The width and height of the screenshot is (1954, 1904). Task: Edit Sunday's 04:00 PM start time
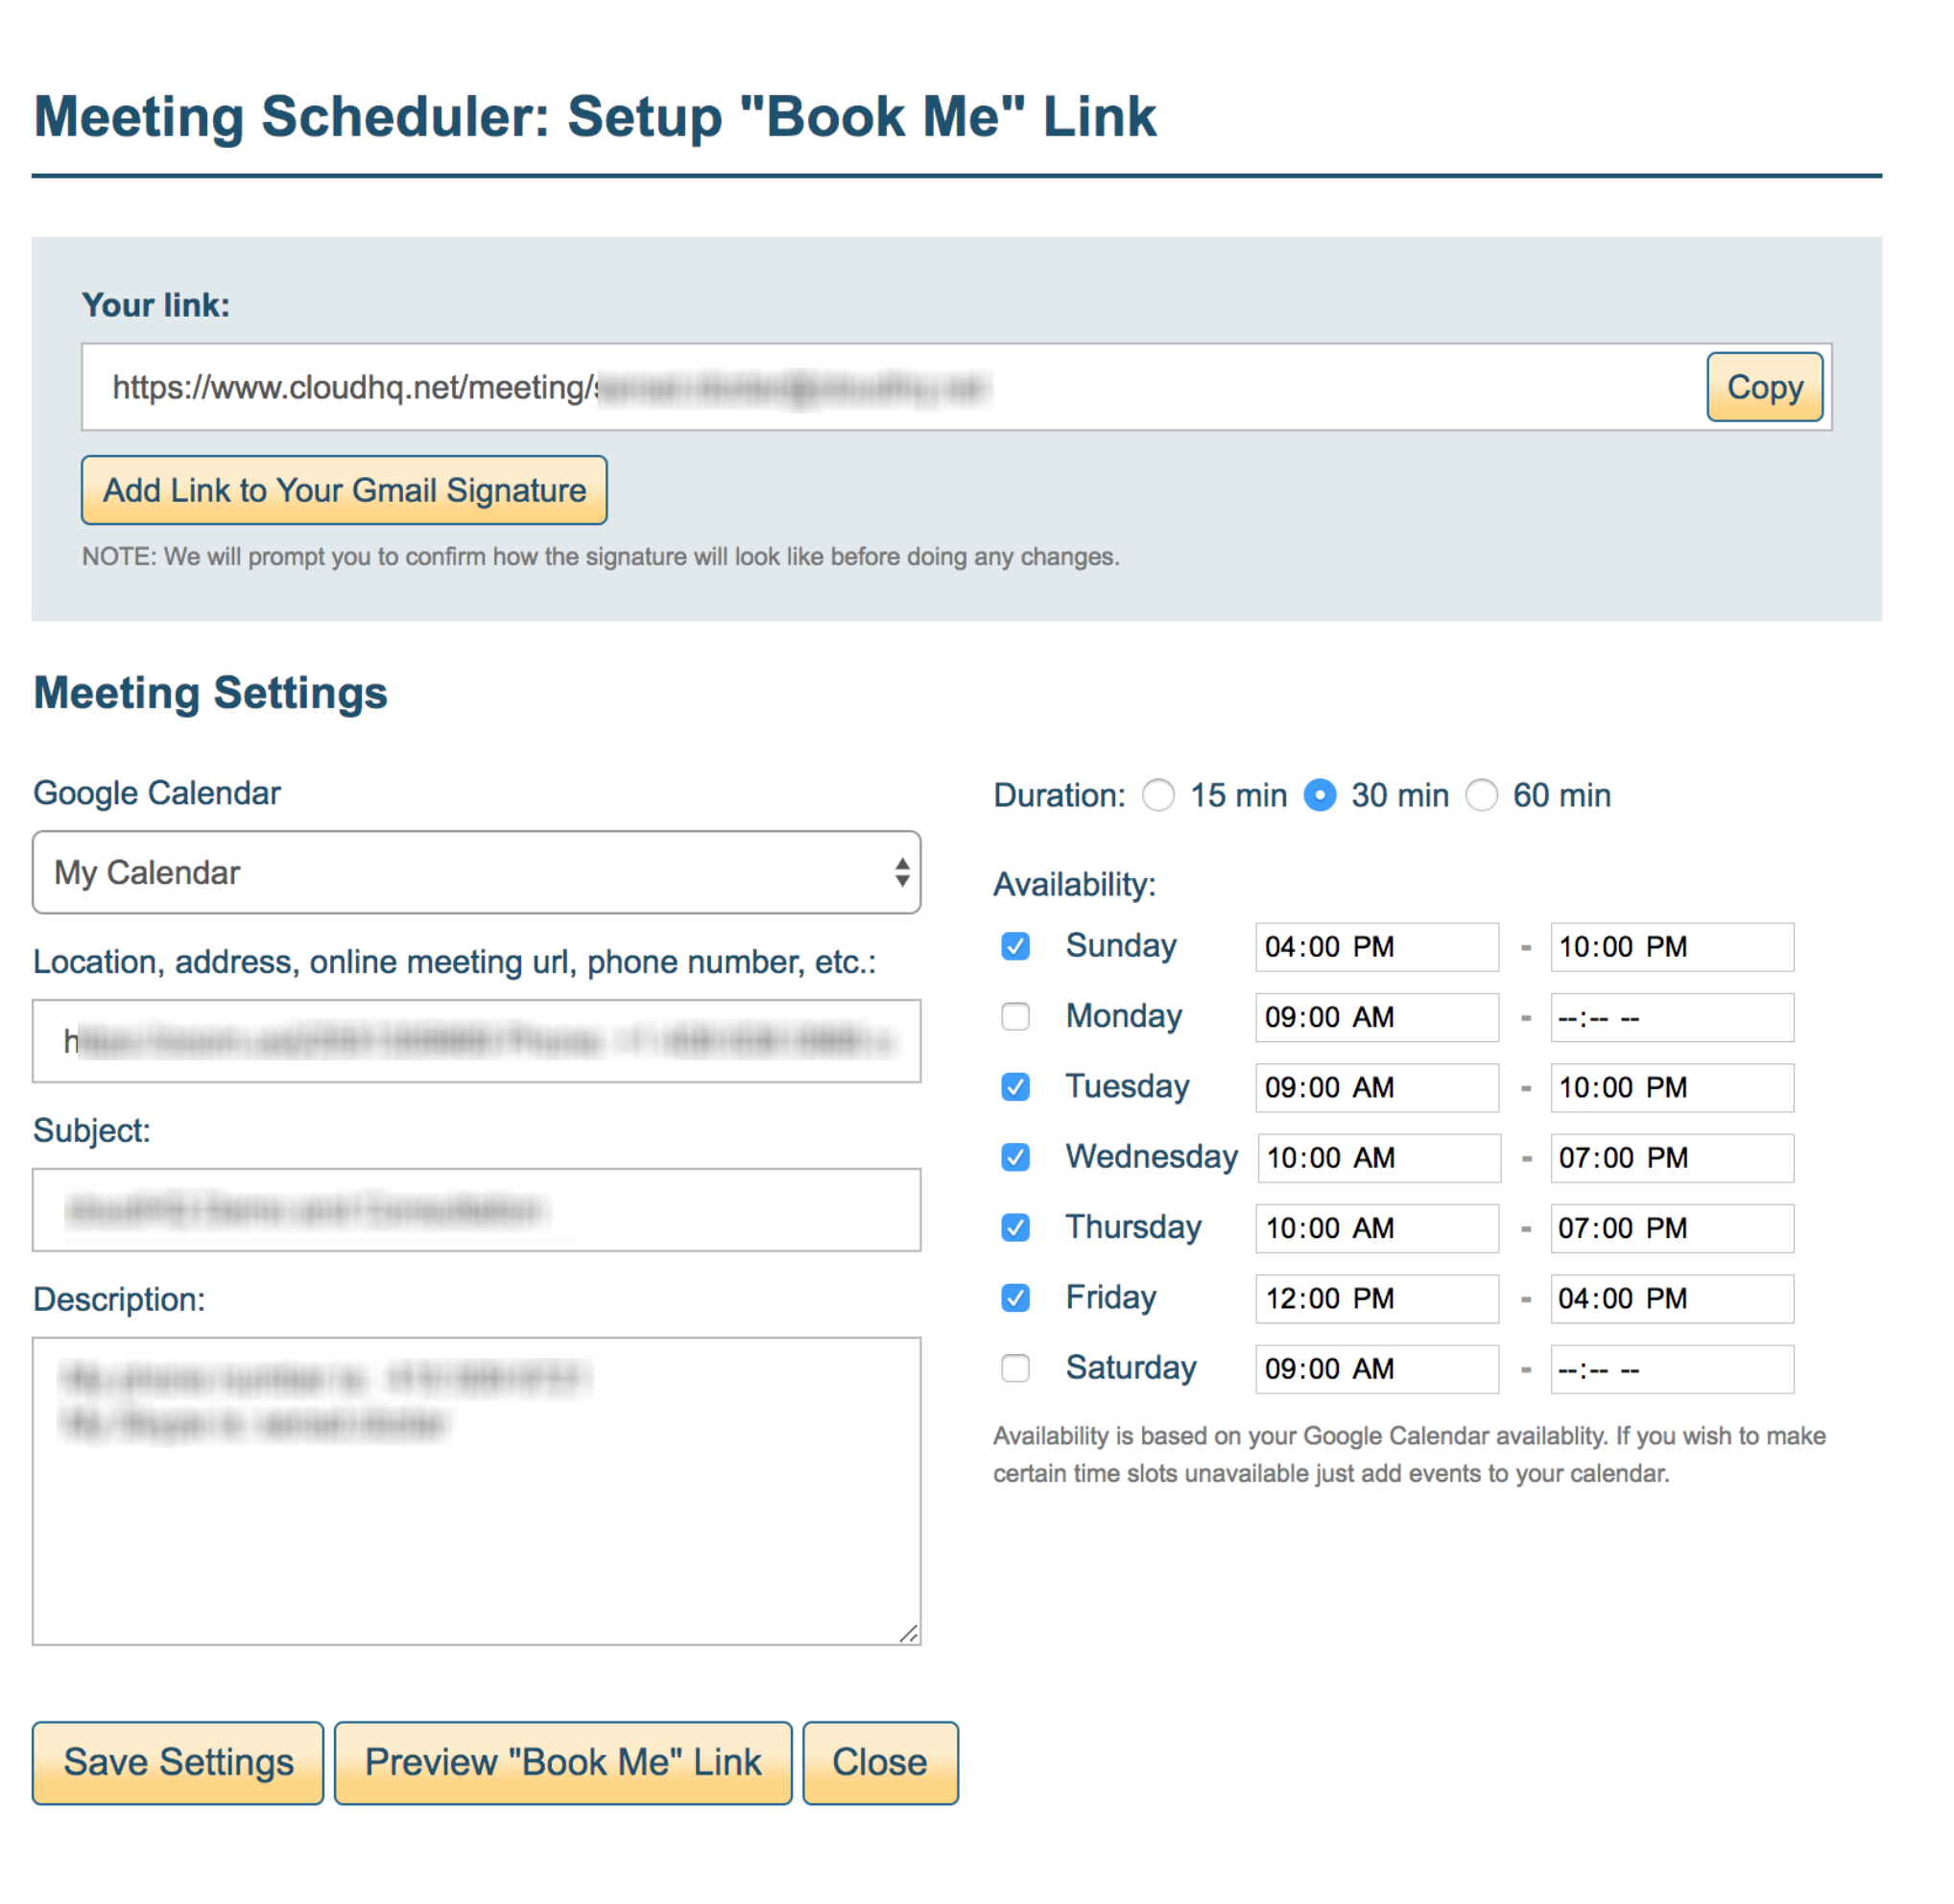point(1376,946)
